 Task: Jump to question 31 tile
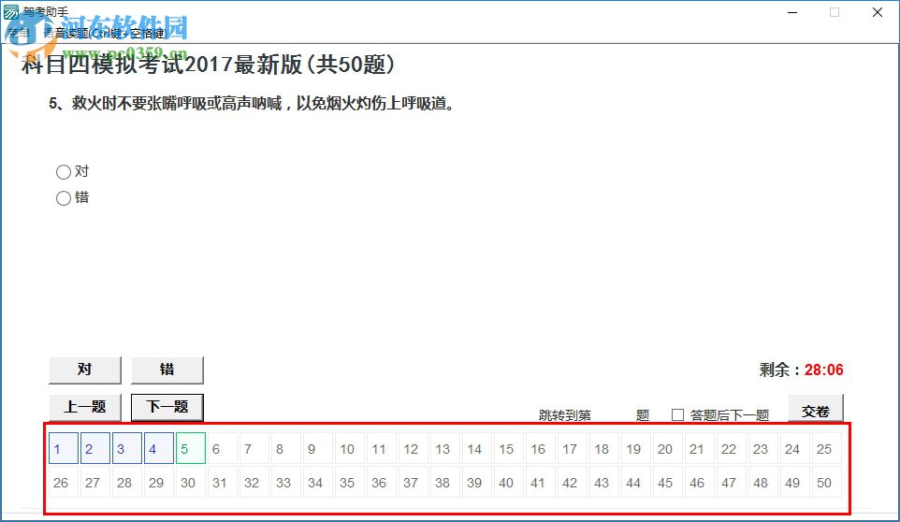click(x=223, y=482)
